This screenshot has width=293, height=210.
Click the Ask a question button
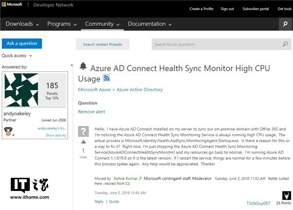click(x=21, y=43)
